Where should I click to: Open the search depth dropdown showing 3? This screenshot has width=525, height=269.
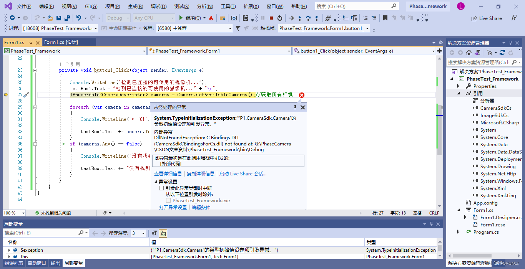pos(138,233)
